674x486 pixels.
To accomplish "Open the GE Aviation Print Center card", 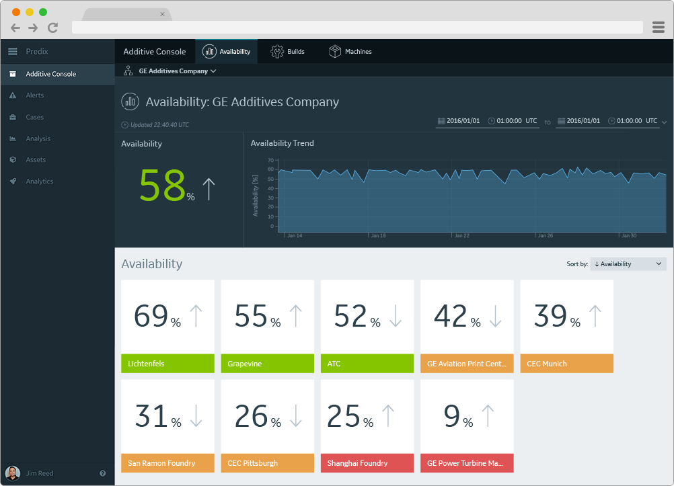I will [x=467, y=326].
